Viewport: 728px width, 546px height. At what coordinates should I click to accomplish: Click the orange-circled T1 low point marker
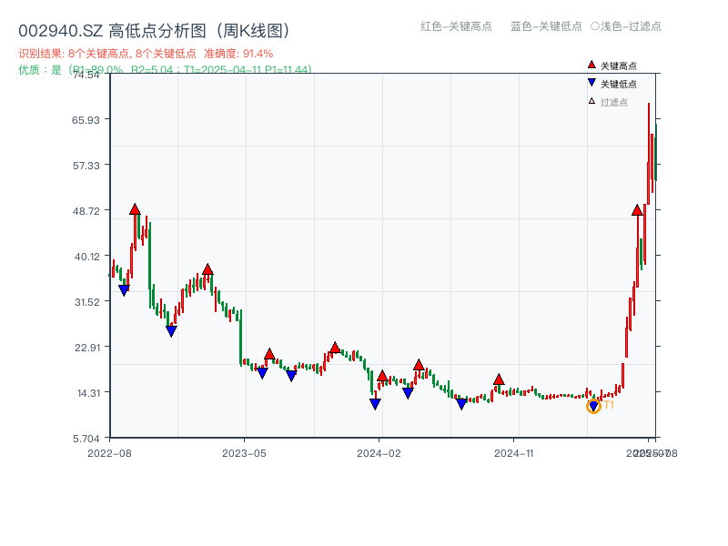click(593, 407)
